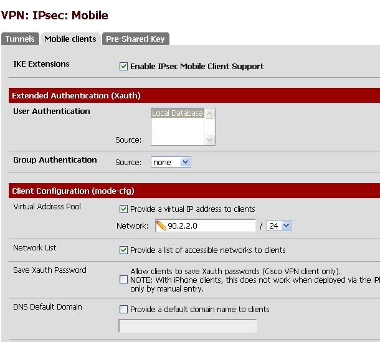Open the Group Authentication source dropdown
Screen dimensions: 380x342
click(171, 162)
